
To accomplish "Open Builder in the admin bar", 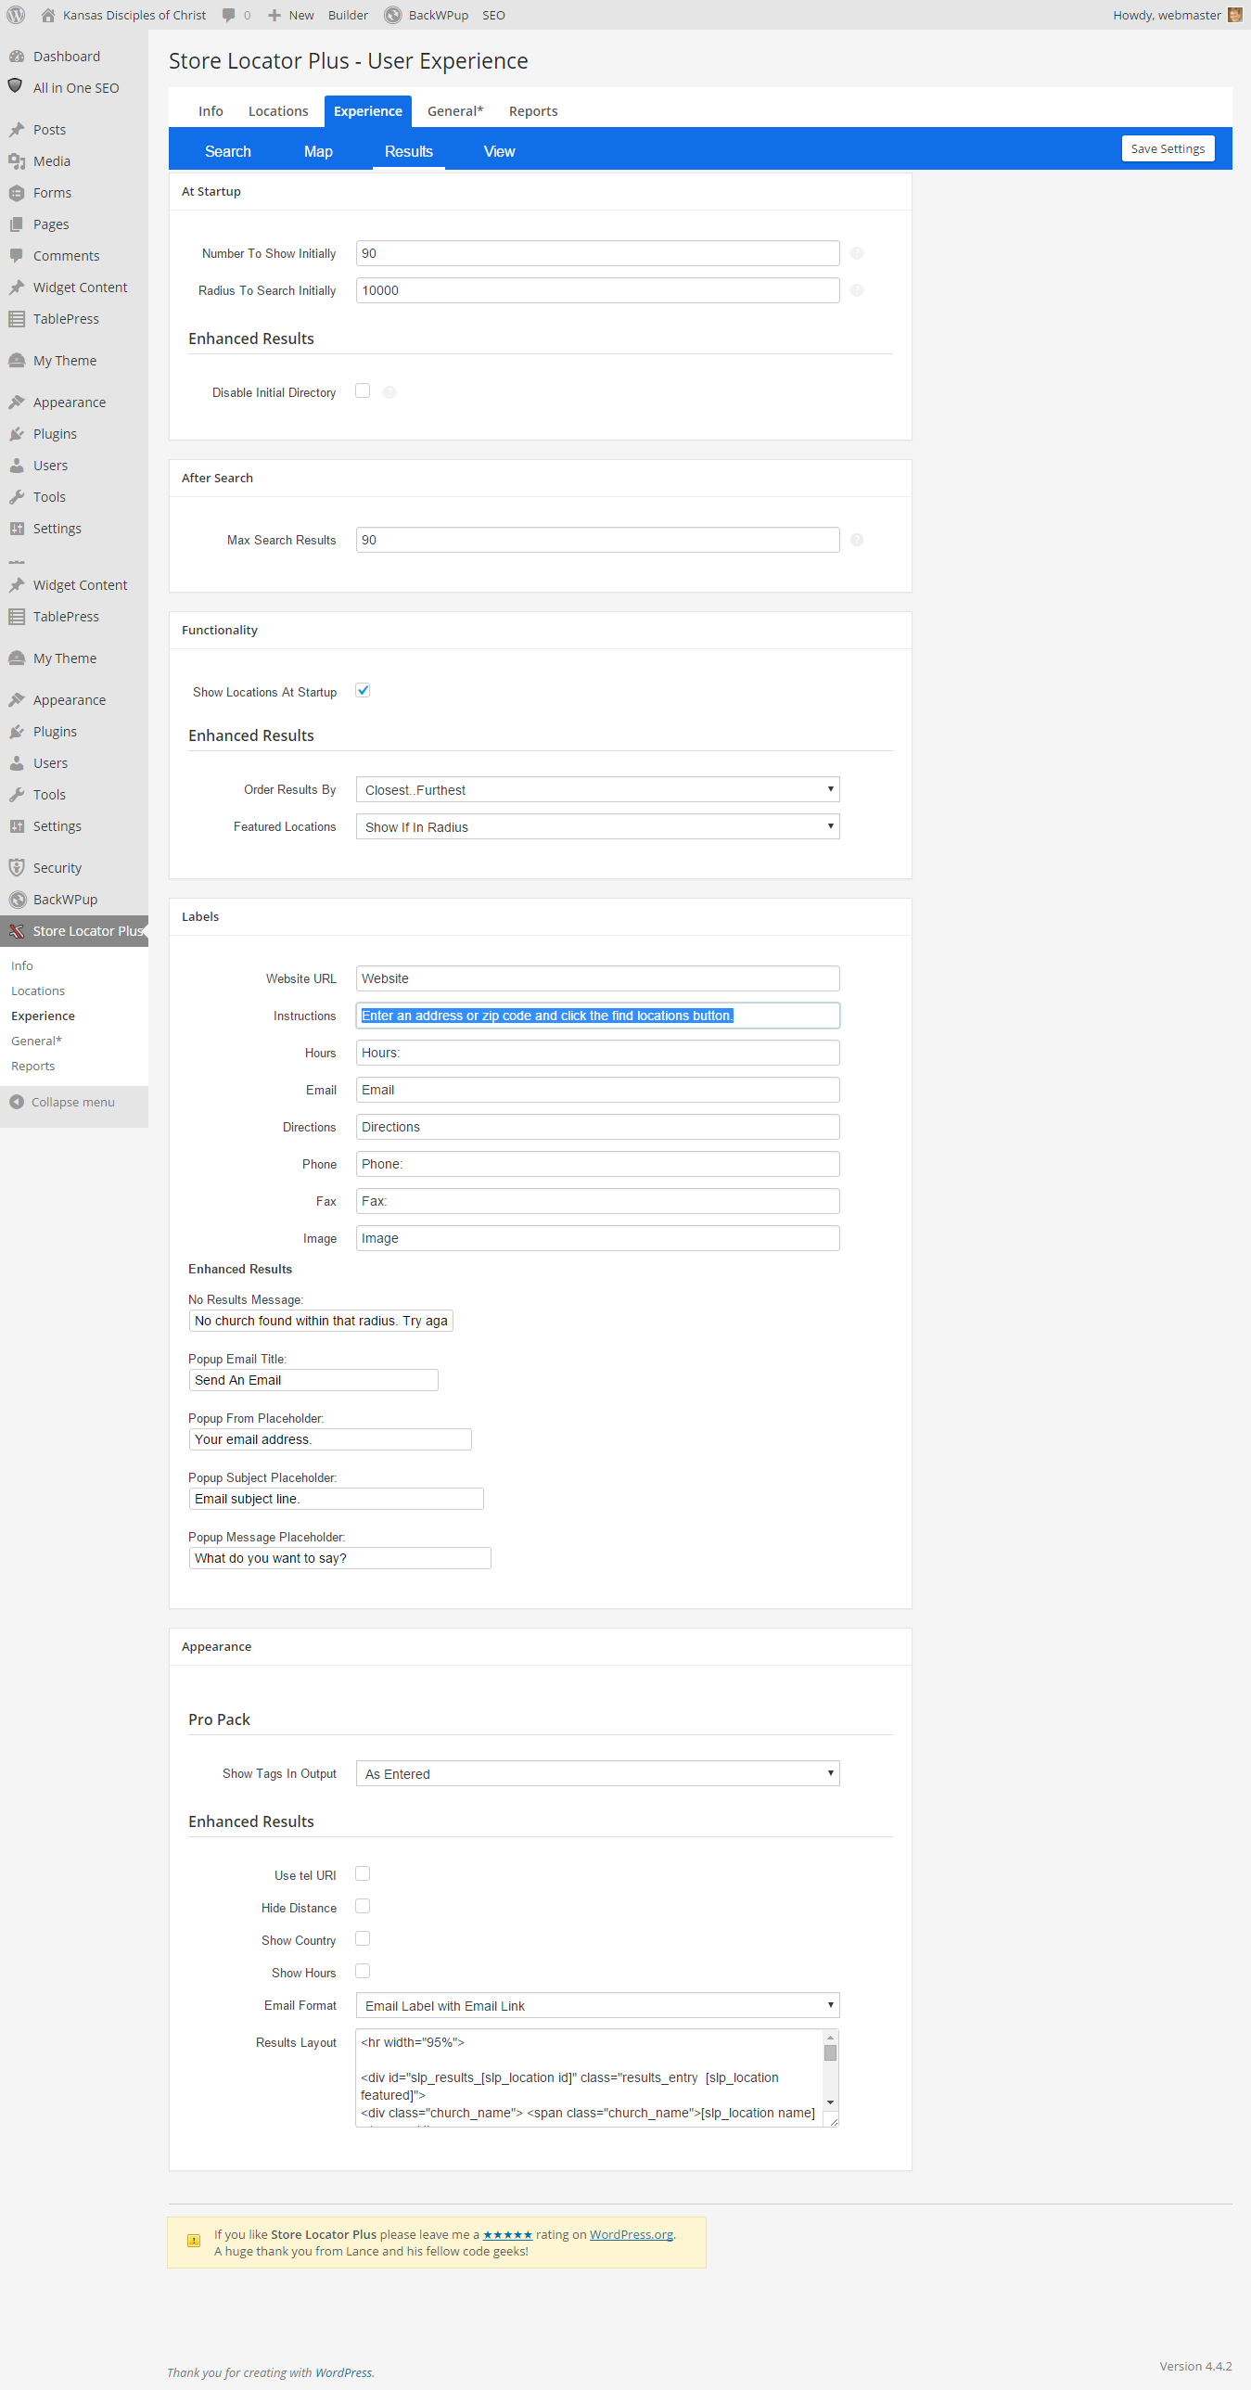I will tap(348, 15).
